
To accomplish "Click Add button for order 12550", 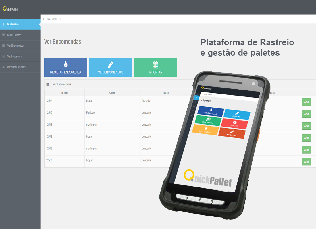I will point(306,162).
